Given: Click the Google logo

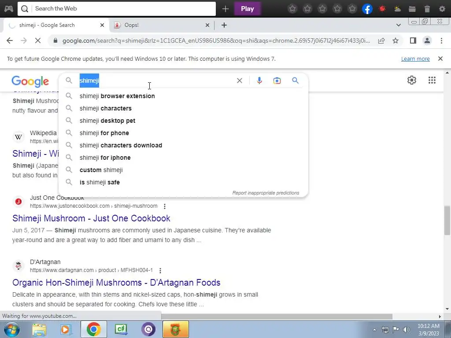Looking at the screenshot, I should 30,81.
